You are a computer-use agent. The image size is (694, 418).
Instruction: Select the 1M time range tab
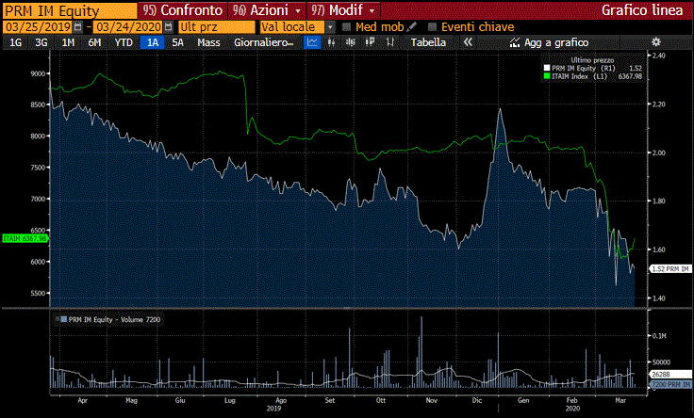[68, 42]
